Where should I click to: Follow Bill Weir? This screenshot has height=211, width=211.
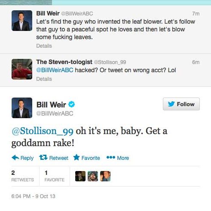pyautogui.click(x=181, y=104)
